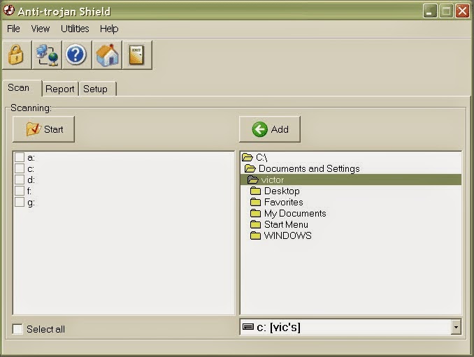Screen dimensions: 474x357
Task: Switch to the Report tab
Action: [60, 89]
